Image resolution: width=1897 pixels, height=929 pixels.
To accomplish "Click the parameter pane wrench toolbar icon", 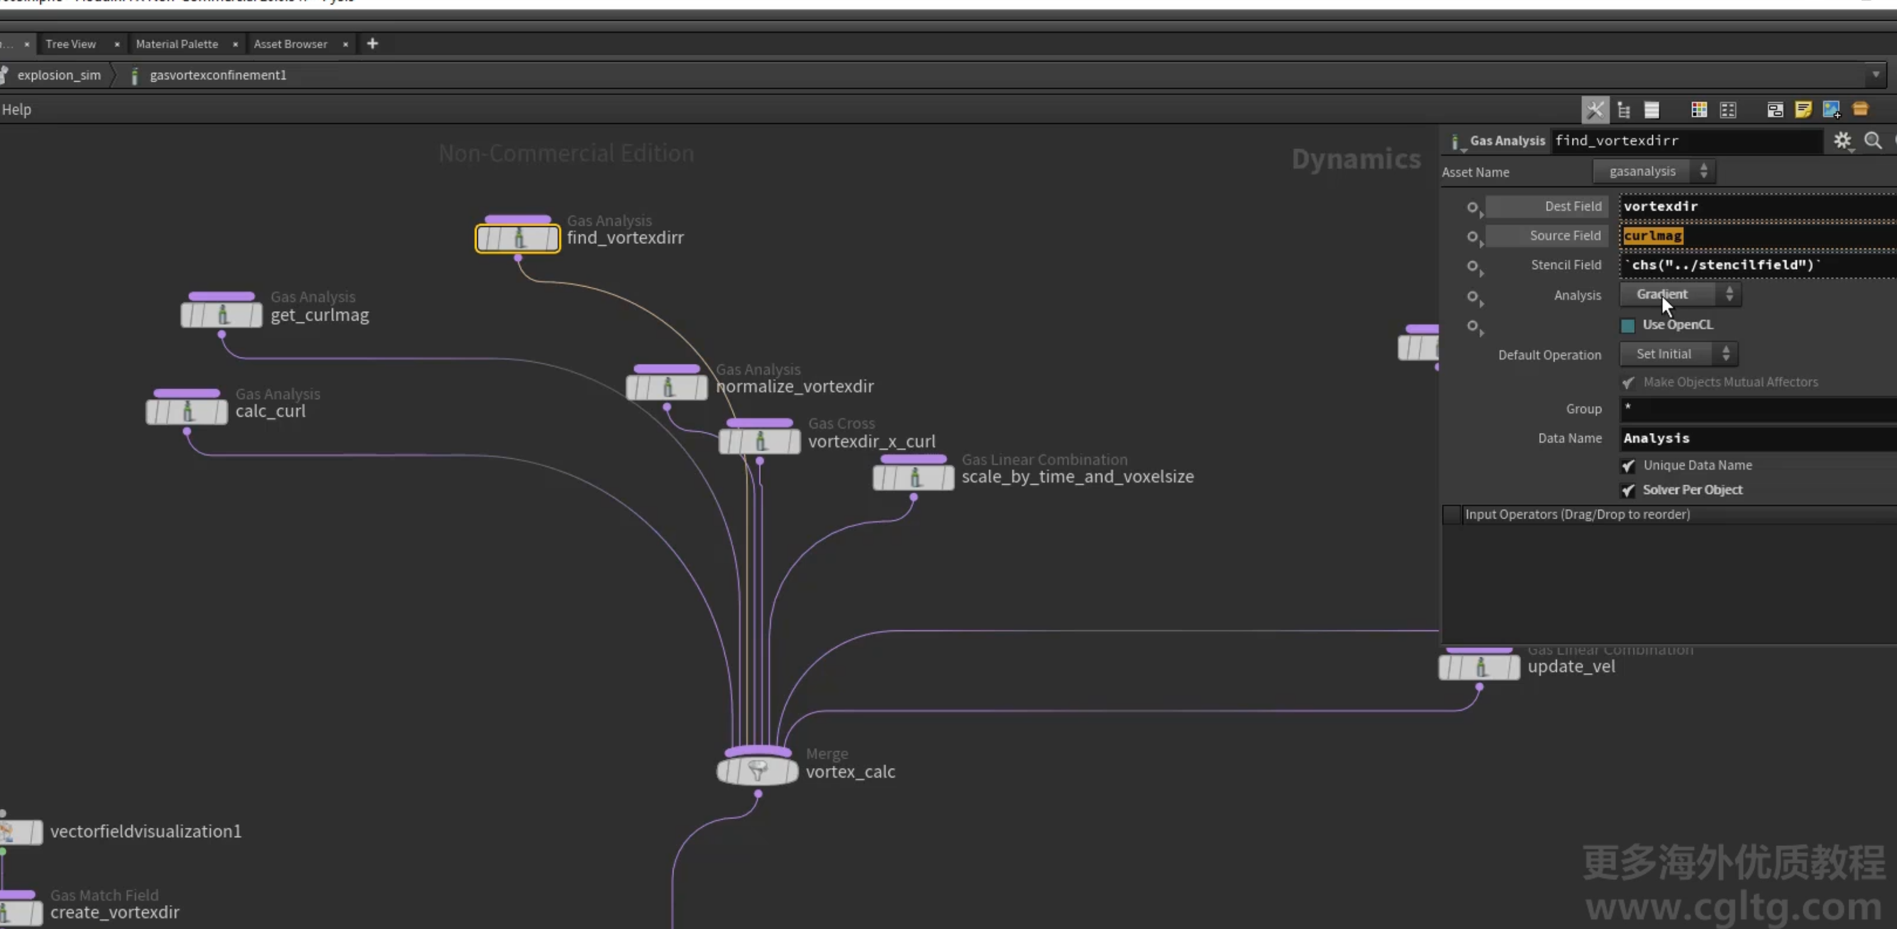I will click(x=1595, y=111).
